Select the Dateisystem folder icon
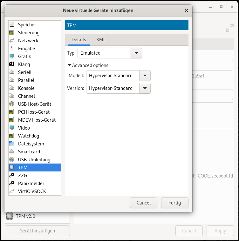The height and width of the screenshot is (241, 239). (x=12, y=144)
